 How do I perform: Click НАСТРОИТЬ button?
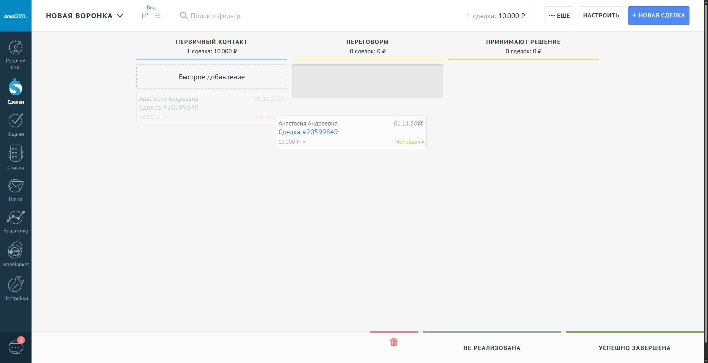coord(601,15)
